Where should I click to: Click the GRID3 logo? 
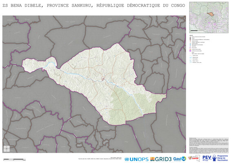[x=161, y=159]
